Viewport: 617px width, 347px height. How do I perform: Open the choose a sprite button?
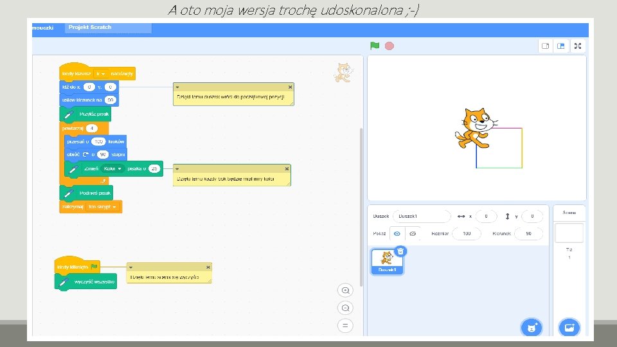click(532, 327)
